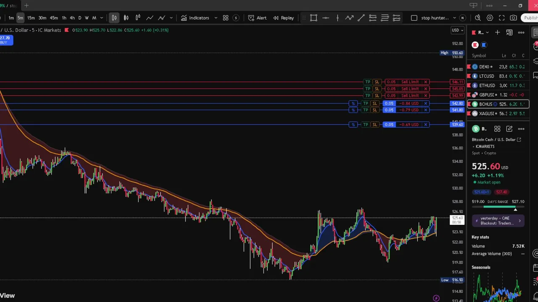
Task: Reverse the -0.84 USD position
Action: tap(353, 103)
